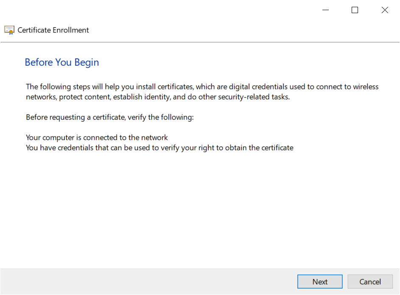Viewport: 400px width, 295px height.
Task: Maximize the Certificate Enrollment window
Action: 355,10
